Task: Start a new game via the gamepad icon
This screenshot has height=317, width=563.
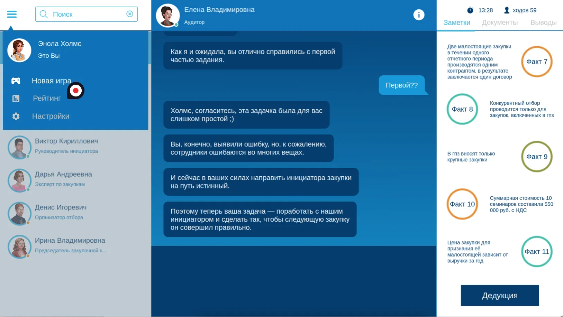Action: (x=15, y=81)
